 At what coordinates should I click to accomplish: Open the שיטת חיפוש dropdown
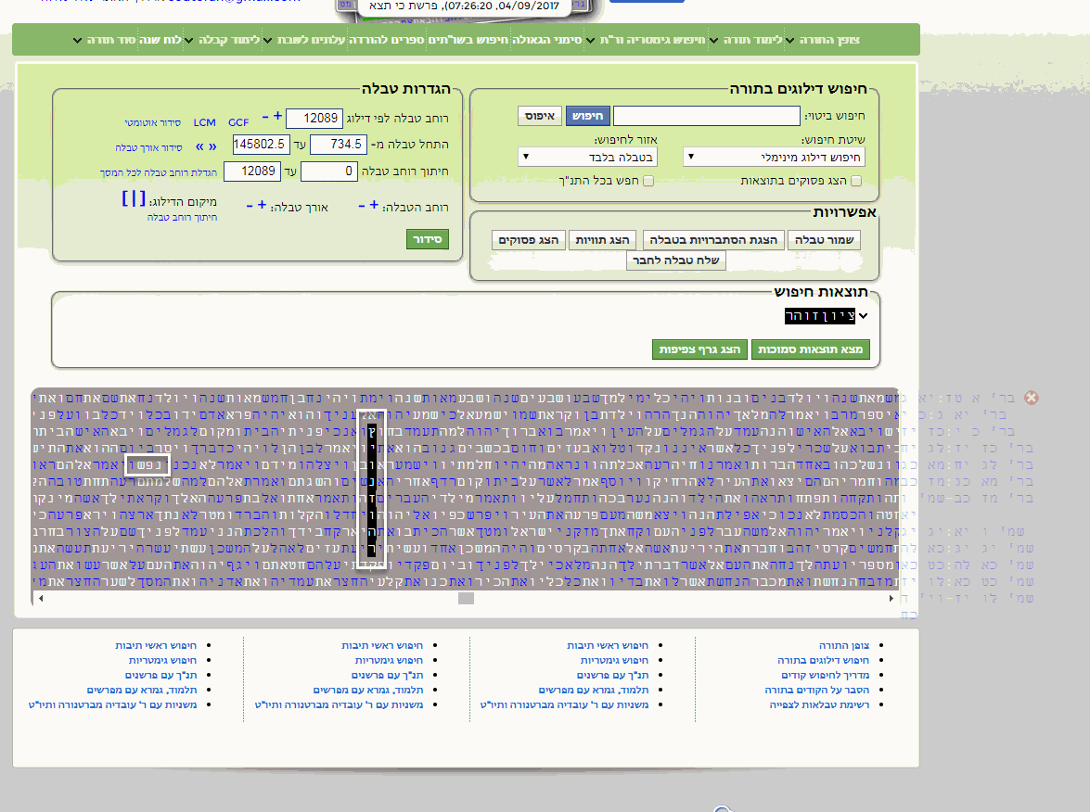click(774, 157)
